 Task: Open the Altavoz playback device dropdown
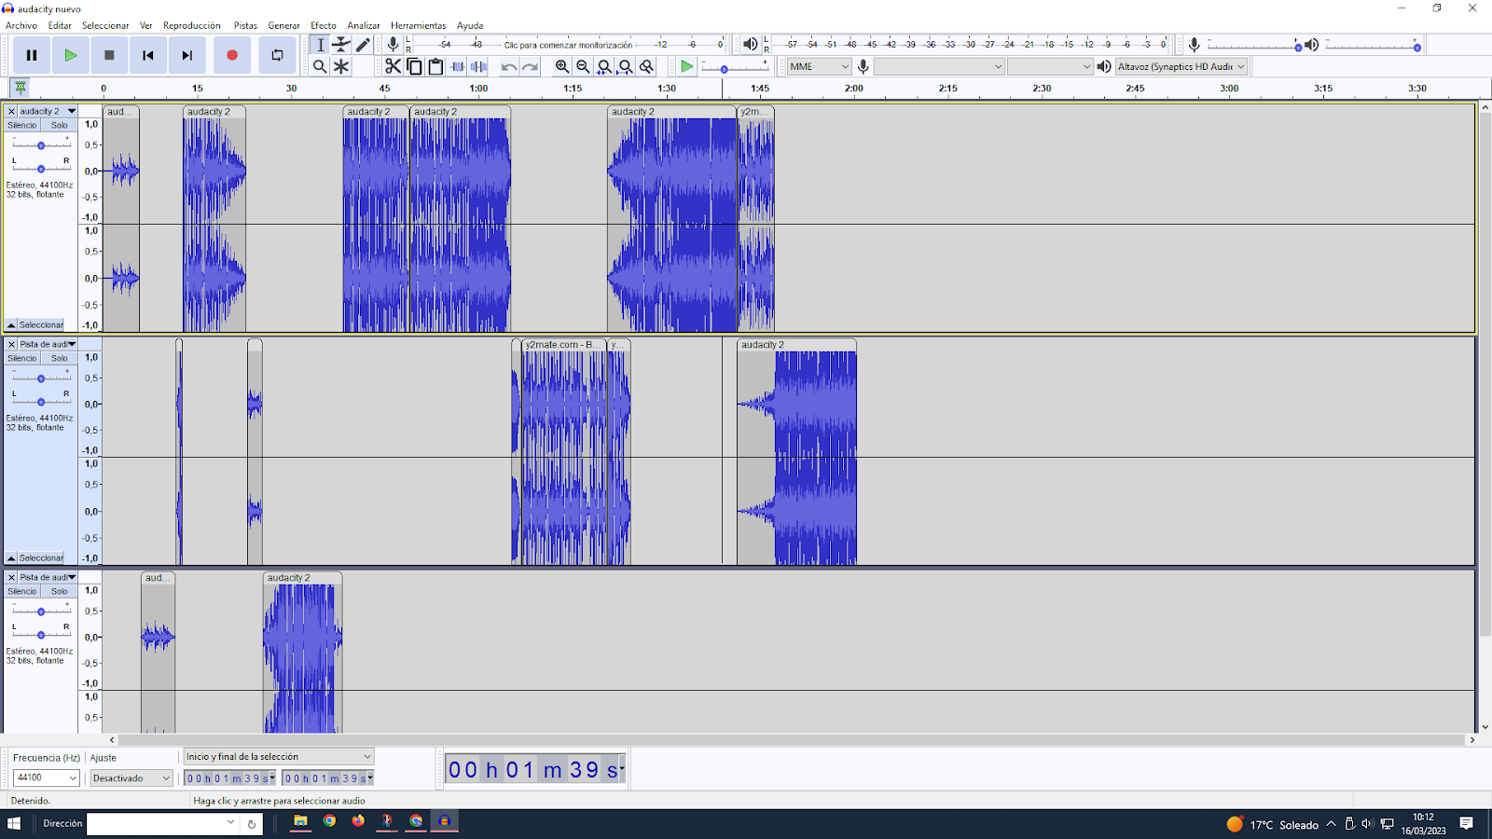point(1181,66)
